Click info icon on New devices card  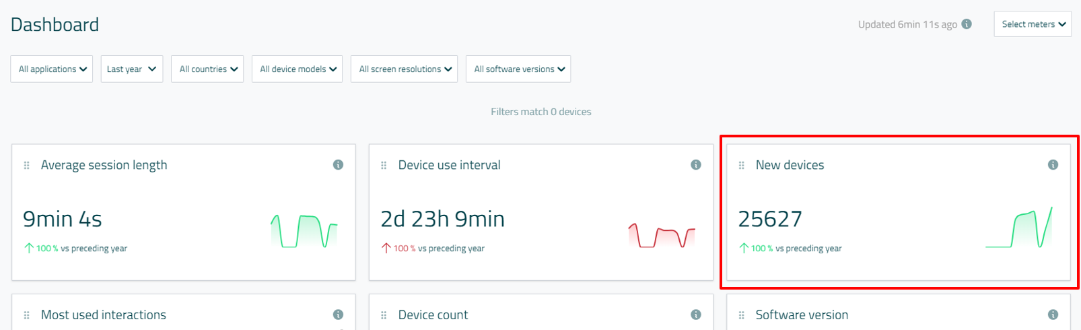tap(1053, 165)
